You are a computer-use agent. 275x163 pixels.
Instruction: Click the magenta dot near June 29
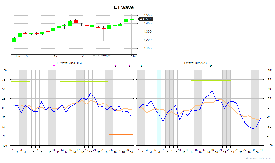(129, 66)
